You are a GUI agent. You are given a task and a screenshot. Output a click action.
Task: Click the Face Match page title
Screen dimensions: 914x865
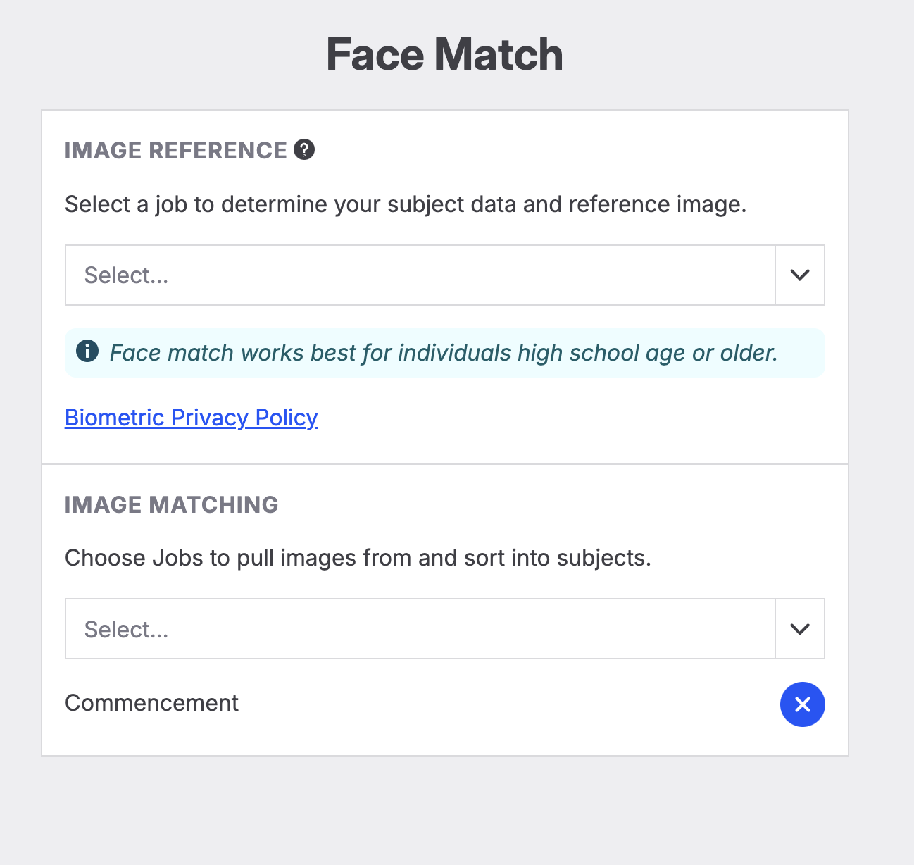(444, 55)
